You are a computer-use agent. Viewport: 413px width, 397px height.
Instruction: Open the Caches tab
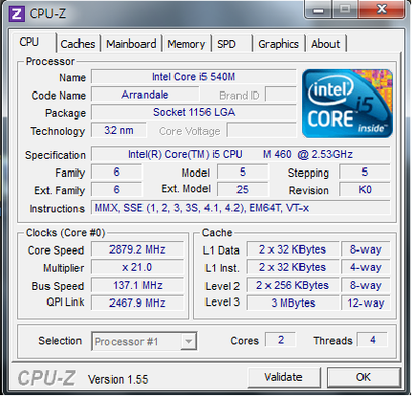click(77, 44)
